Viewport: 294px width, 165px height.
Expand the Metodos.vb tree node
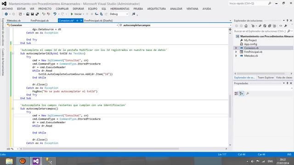236,56
